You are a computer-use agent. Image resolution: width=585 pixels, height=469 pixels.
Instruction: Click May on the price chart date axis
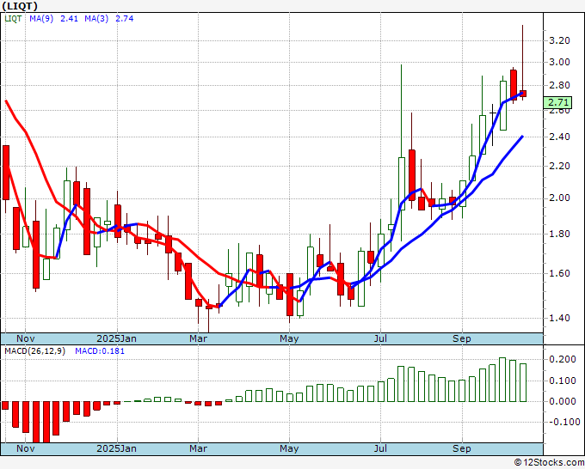[289, 338]
